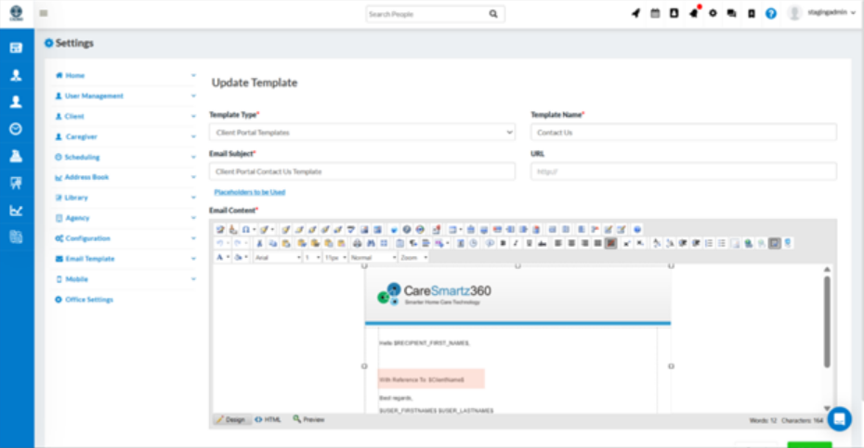Click the CareSmartz360 logo in email

434,294
